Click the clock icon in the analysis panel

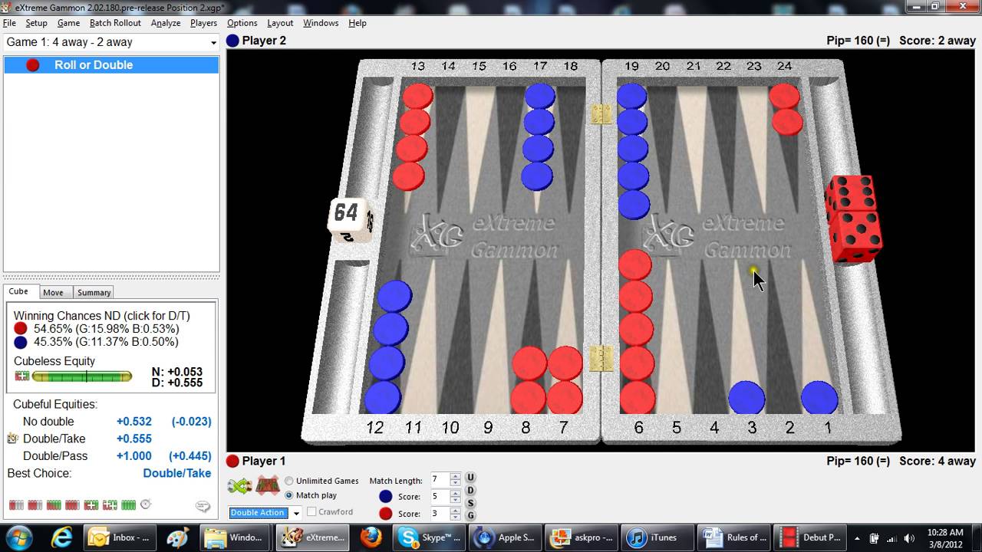click(x=146, y=504)
